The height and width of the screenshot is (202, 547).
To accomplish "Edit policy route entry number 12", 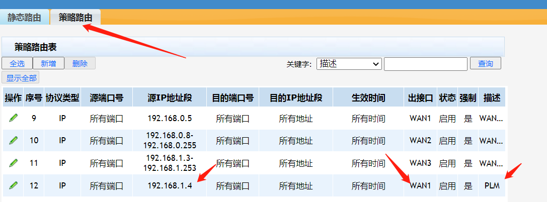I will pos(13,185).
